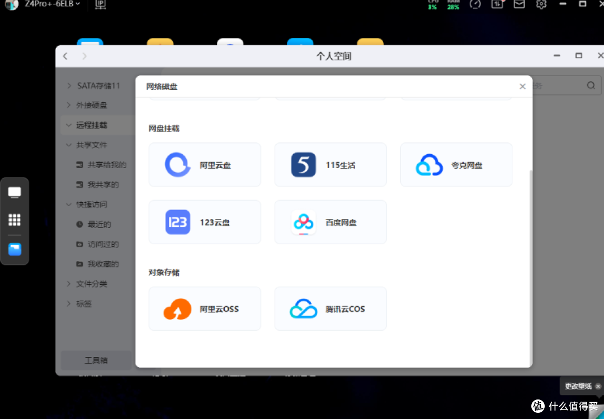Open 最近的 quick access item
The image size is (604, 419).
coord(93,225)
